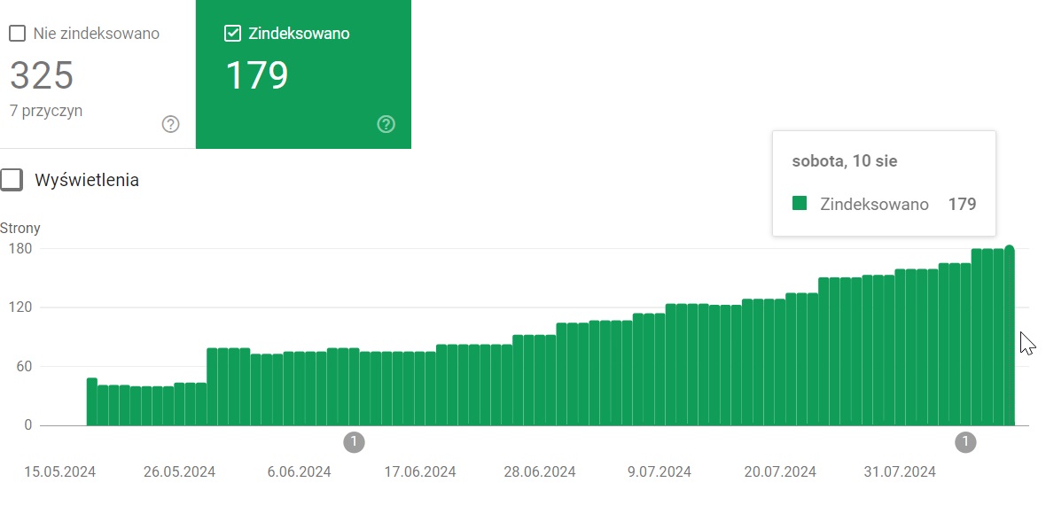Image resolution: width=1046 pixels, height=506 pixels.
Task: Open the help icon in Nie zindeksowano card
Action: 171,124
